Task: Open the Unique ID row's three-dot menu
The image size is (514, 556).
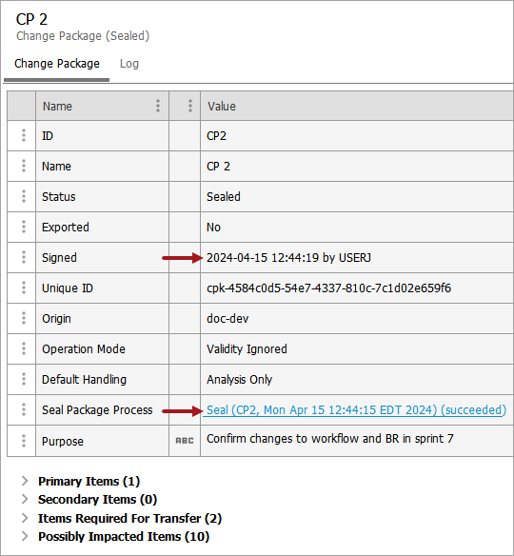Action: [x=24, y=288]
